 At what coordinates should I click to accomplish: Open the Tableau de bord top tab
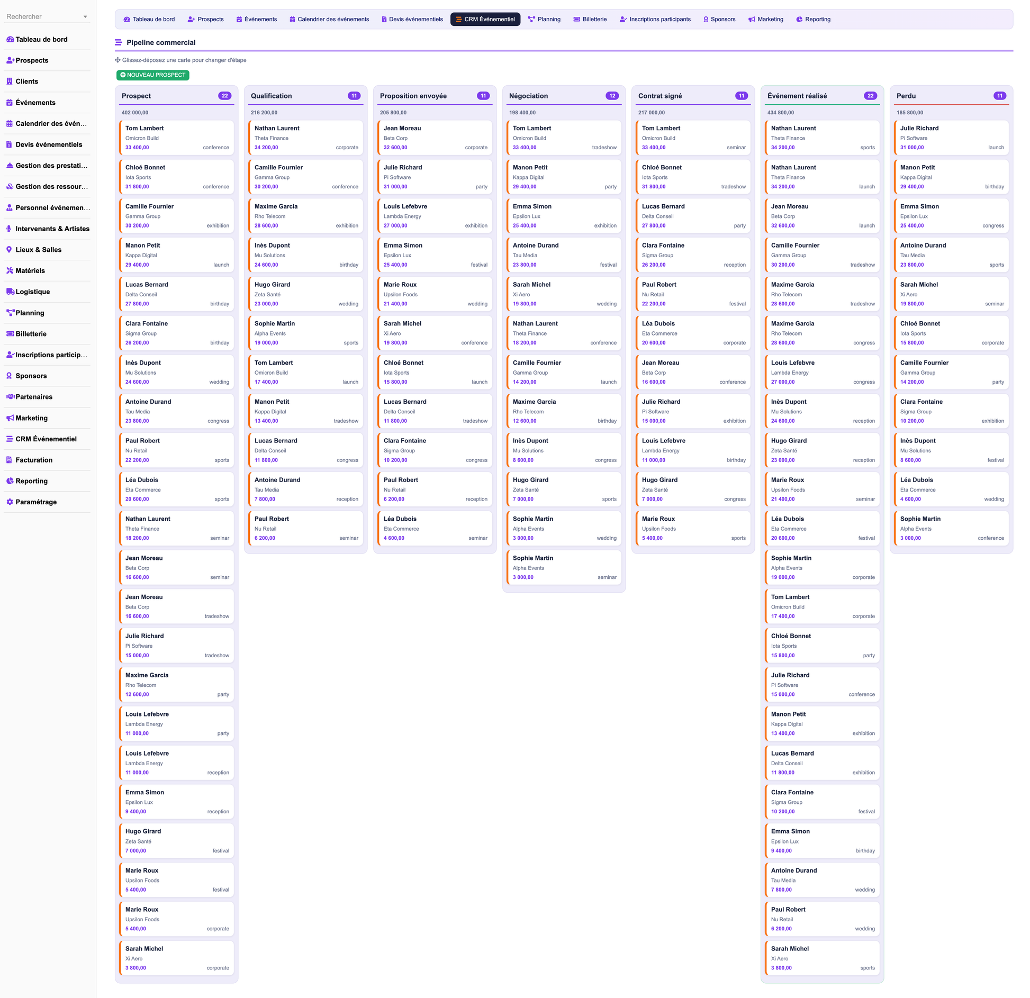[149, 19]
